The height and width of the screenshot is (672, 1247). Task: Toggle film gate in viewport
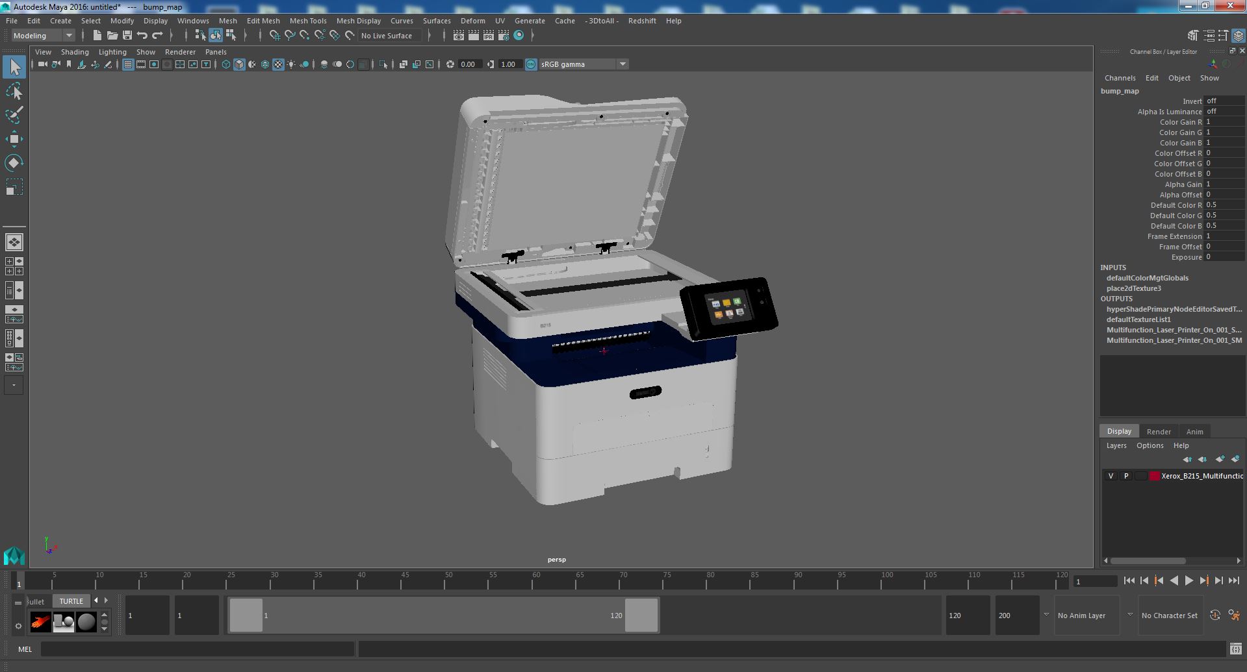141,64
